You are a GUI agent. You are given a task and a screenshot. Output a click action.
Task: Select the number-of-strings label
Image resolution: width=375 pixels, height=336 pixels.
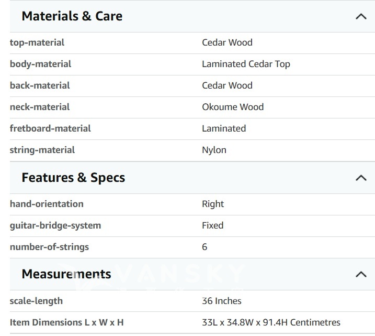pyautogui.click(x=49, y=247)
